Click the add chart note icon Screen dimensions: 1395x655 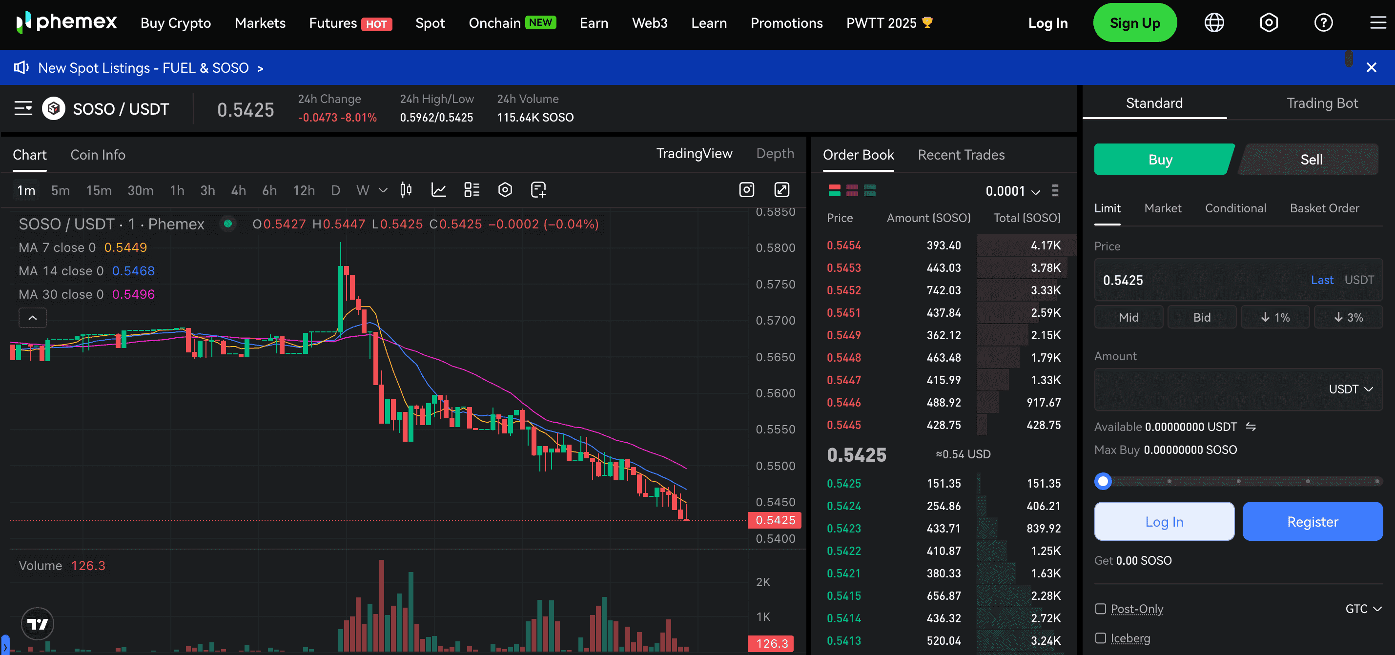click(x=538, y=190)
